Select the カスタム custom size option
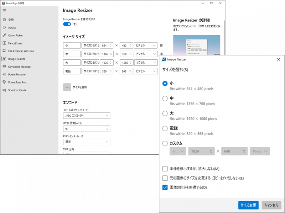 (x=165, y=143)
